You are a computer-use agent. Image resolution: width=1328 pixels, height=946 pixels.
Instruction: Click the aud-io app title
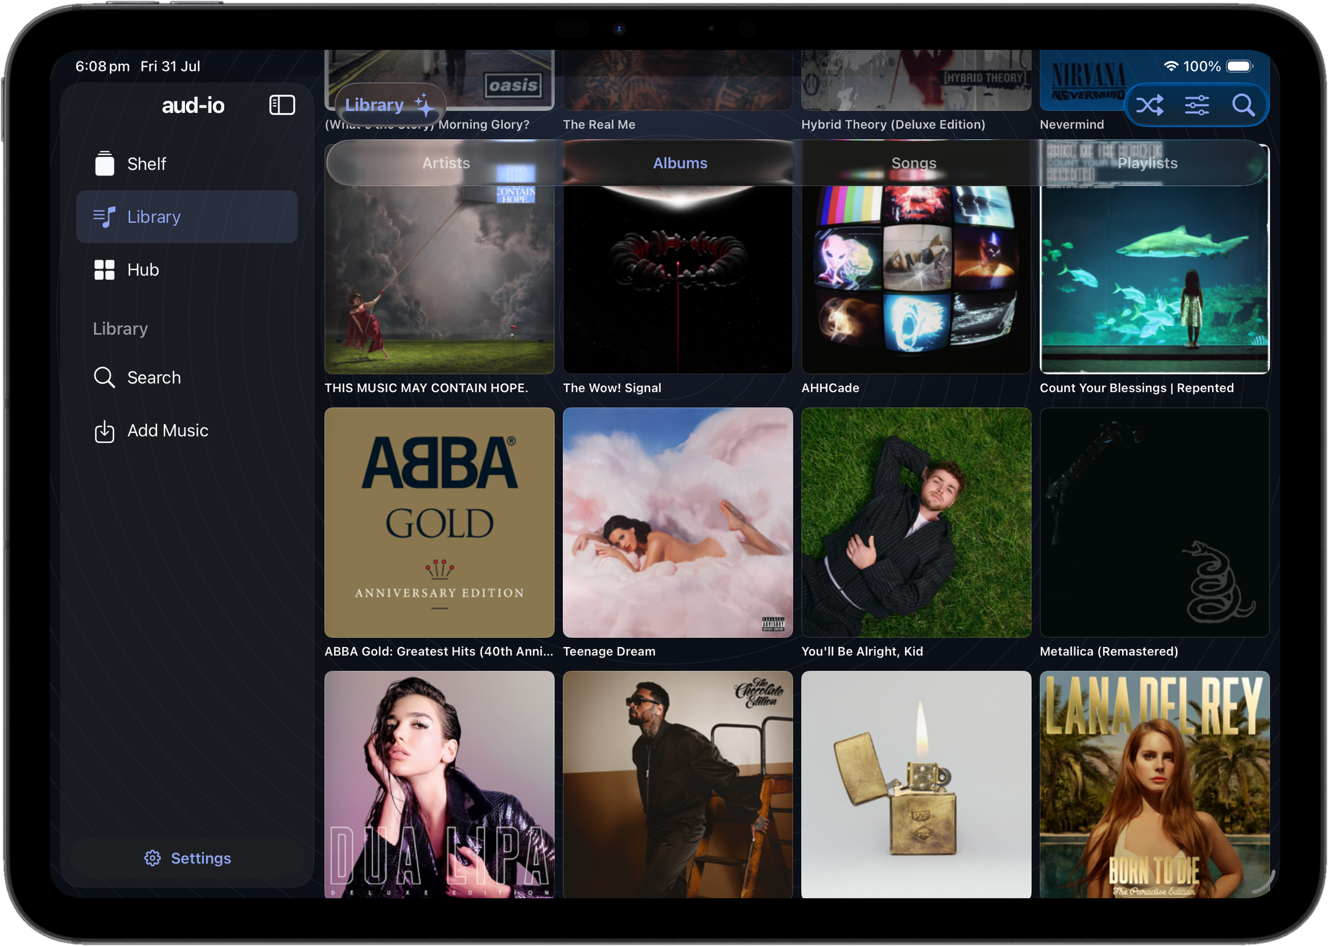click(x=193, y=105)
